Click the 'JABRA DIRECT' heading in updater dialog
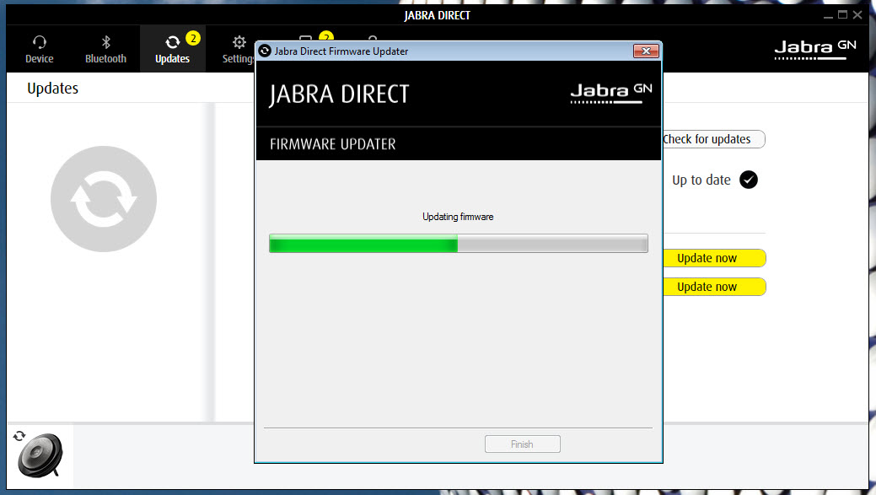The image size is (876, 495). [x=339, y=94]
